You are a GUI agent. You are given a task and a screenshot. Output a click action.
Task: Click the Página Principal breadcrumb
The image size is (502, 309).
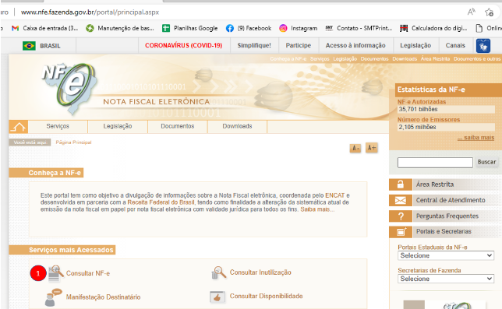pos(73,142)
